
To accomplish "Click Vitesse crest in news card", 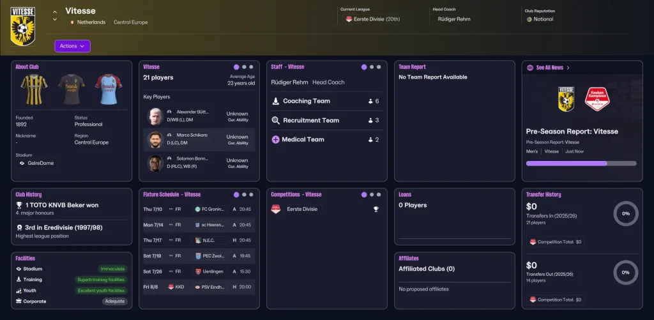I will [566, 99].
